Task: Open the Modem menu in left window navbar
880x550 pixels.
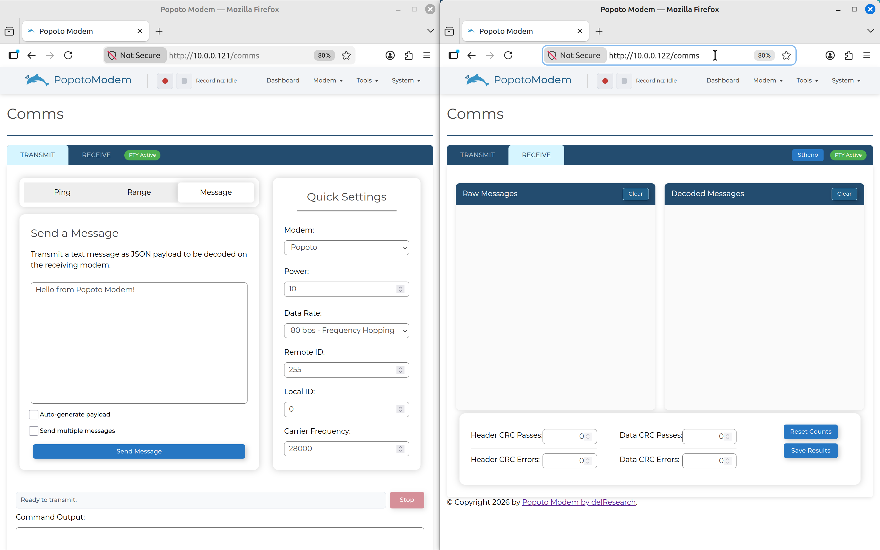Action: point(328,80)
